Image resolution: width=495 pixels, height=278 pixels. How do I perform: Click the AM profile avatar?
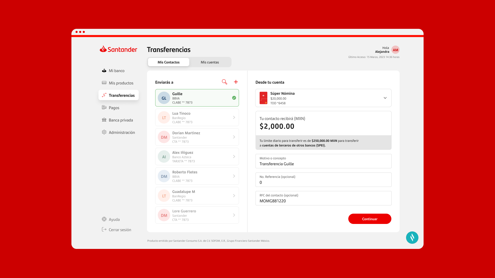click(395, 50)
